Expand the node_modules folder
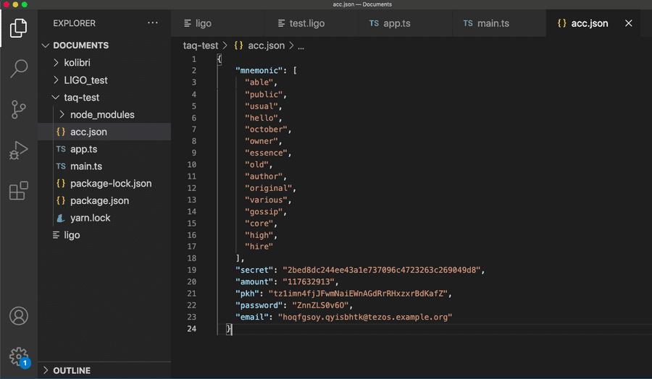 pos(101,114)
